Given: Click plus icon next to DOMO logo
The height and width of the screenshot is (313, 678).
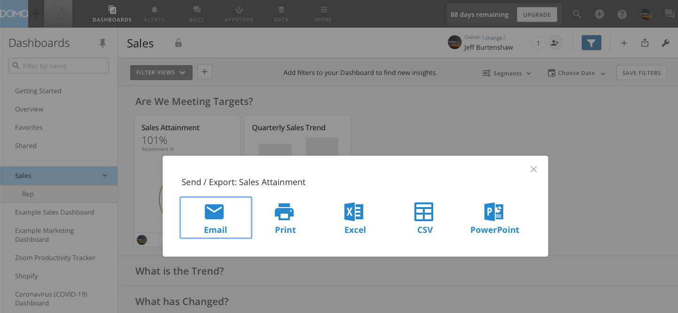Looking at the screenshot, I should (36, 14).
